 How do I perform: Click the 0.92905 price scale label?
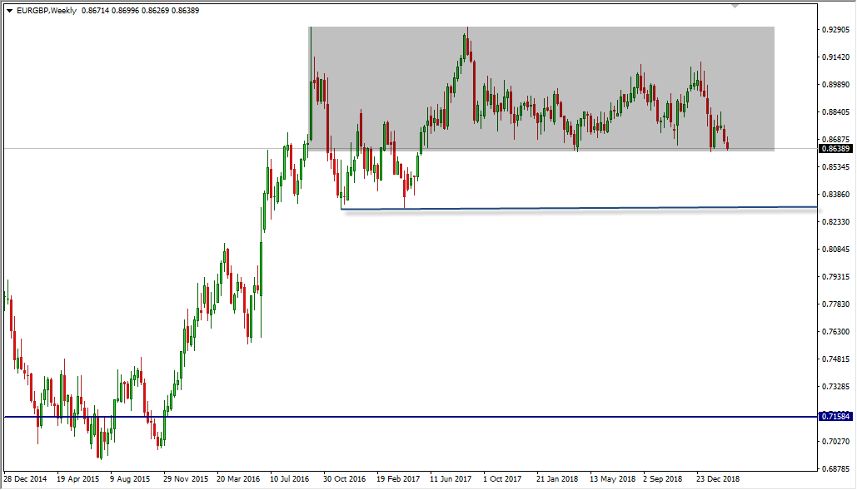point(835,29)
